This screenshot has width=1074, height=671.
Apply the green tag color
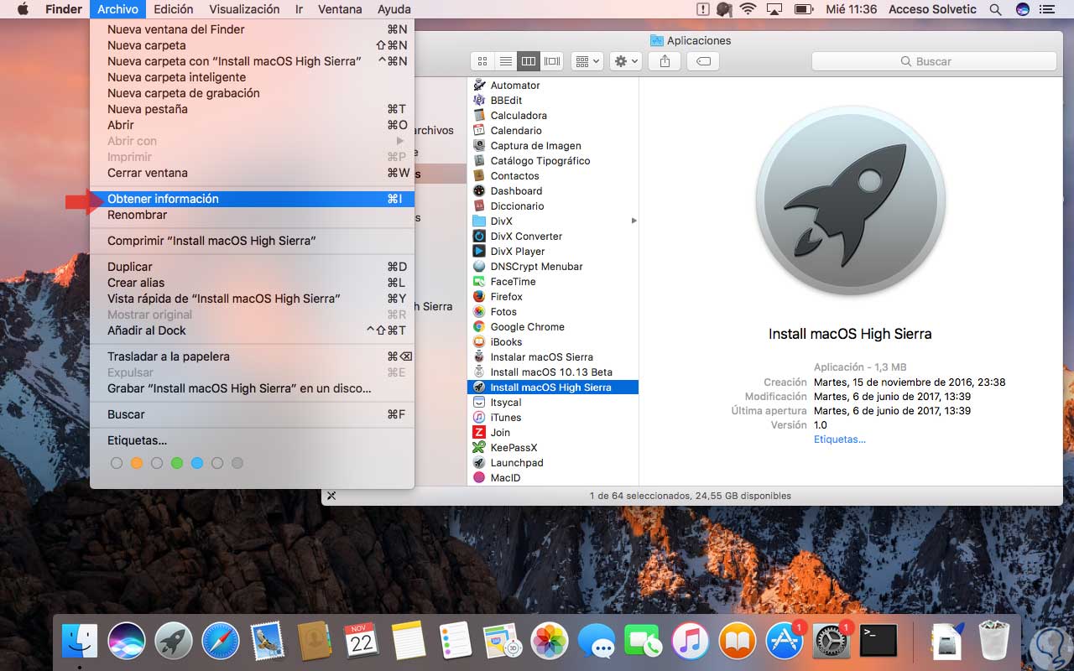(177, 463)
